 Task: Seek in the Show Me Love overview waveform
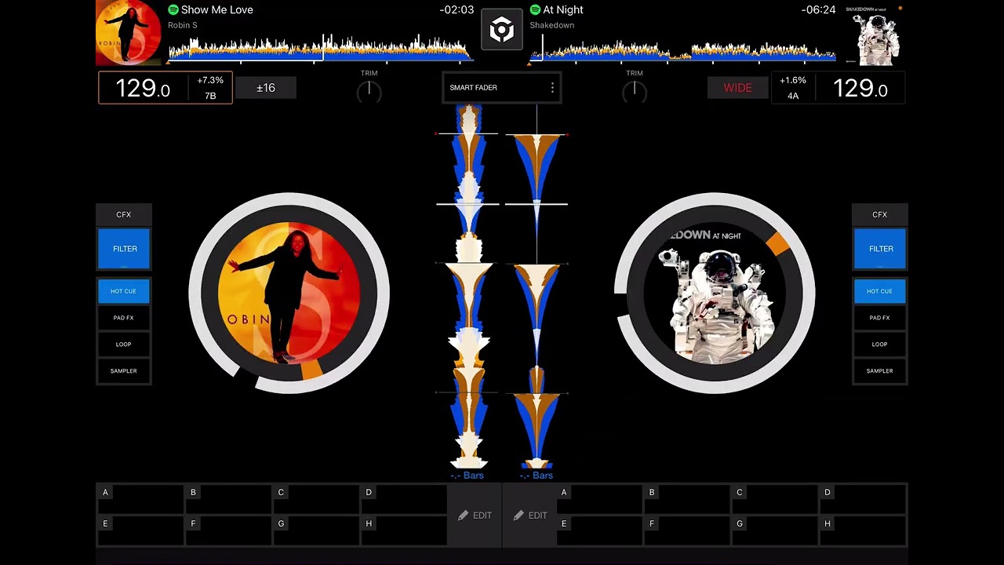tap(320, 47)
